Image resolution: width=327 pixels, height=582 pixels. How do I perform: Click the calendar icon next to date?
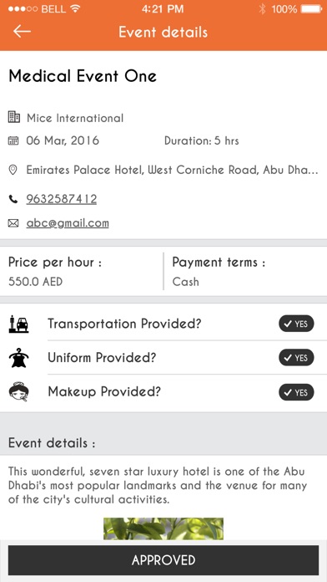(x=13, y=140)
